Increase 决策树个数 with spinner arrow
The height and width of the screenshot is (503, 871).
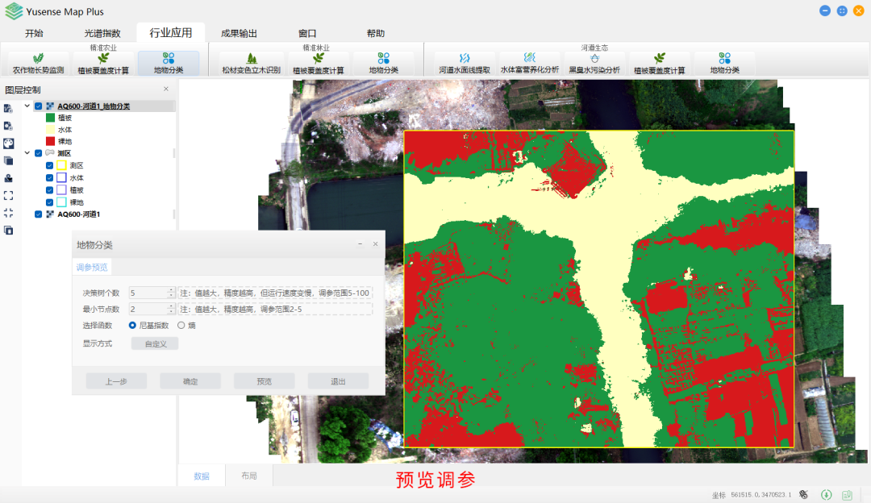click(x=170, y=290)
